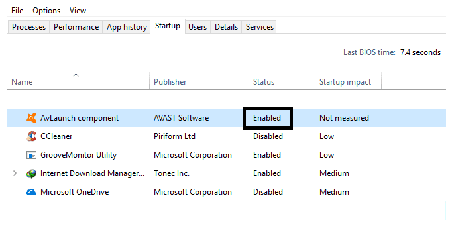This screenshot has width=450, height=245.
Task: Select the AvLaunch component row name
Action: pos(80,118)
